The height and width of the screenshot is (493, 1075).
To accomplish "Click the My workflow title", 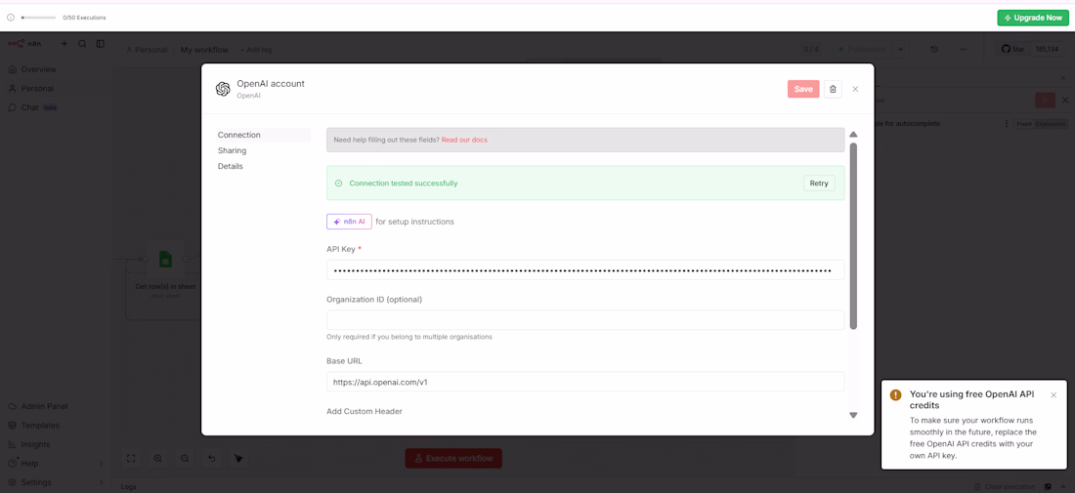I will tap(204, 50).
